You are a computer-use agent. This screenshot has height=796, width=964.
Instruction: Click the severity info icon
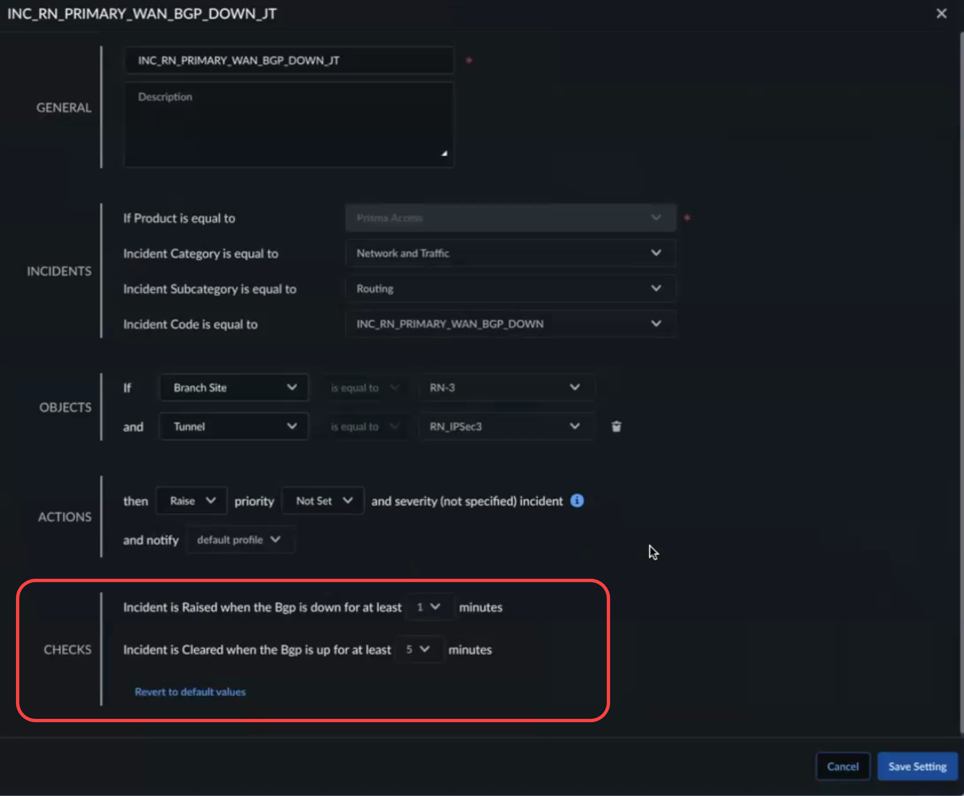577,501
